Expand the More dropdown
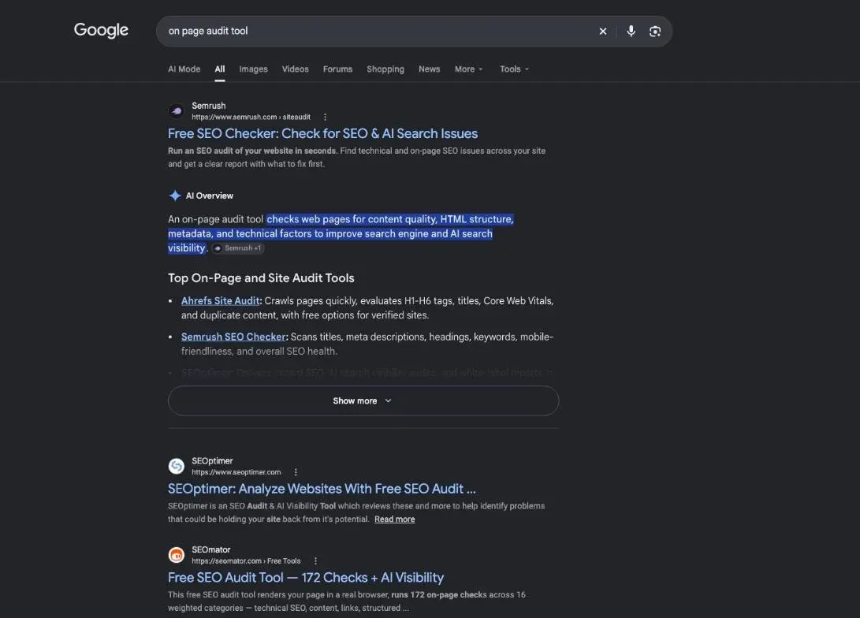Screen dimensions: 860x618 pyautogui.click(x=468, y=69)
